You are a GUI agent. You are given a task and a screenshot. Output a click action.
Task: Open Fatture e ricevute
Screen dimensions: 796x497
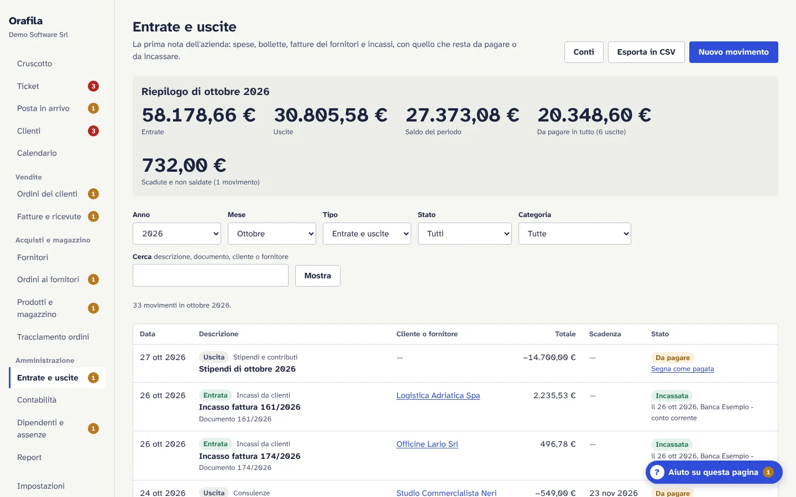pyautogui.click(x=57, y=216)
